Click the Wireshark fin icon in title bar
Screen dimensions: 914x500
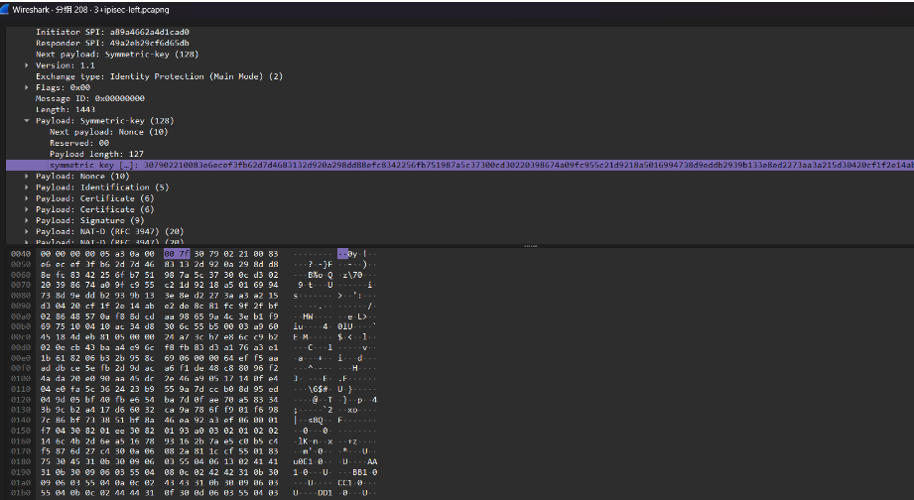(x=5, y=9)
